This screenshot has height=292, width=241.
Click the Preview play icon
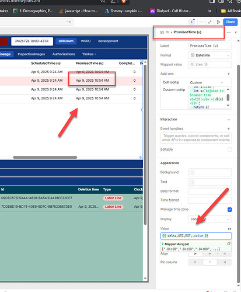click(x=218, y=22)
